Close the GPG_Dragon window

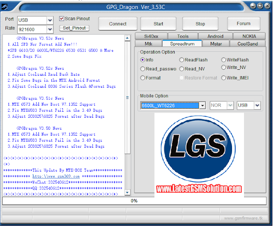(267, 6)
